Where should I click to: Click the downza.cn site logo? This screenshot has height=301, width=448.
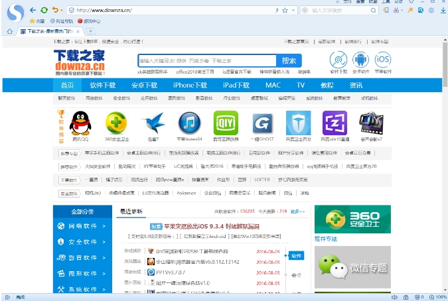click(79, 62)
